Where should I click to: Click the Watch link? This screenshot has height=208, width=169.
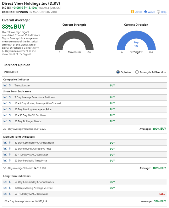151,12
